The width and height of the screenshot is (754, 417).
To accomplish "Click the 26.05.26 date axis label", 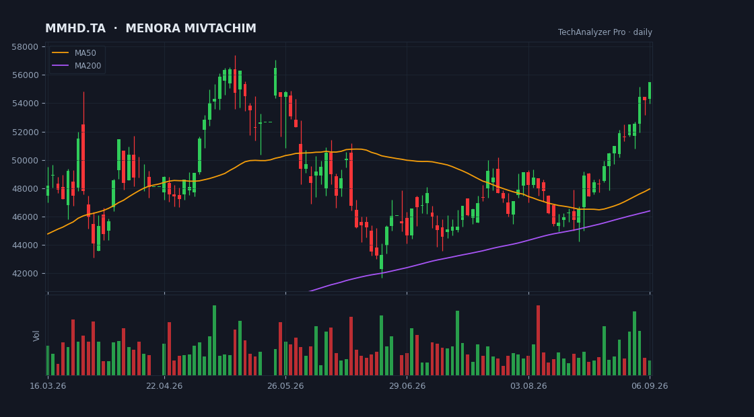I will (x=285, y=386).
